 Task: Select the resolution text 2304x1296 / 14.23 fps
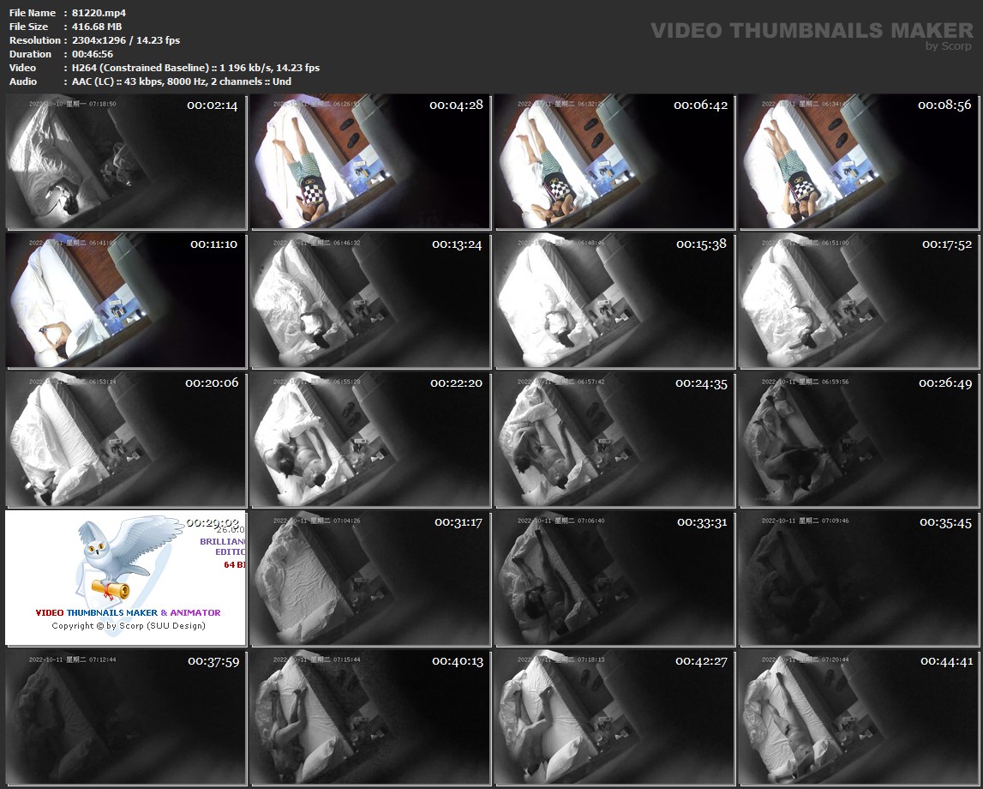(x=126, y=40)
